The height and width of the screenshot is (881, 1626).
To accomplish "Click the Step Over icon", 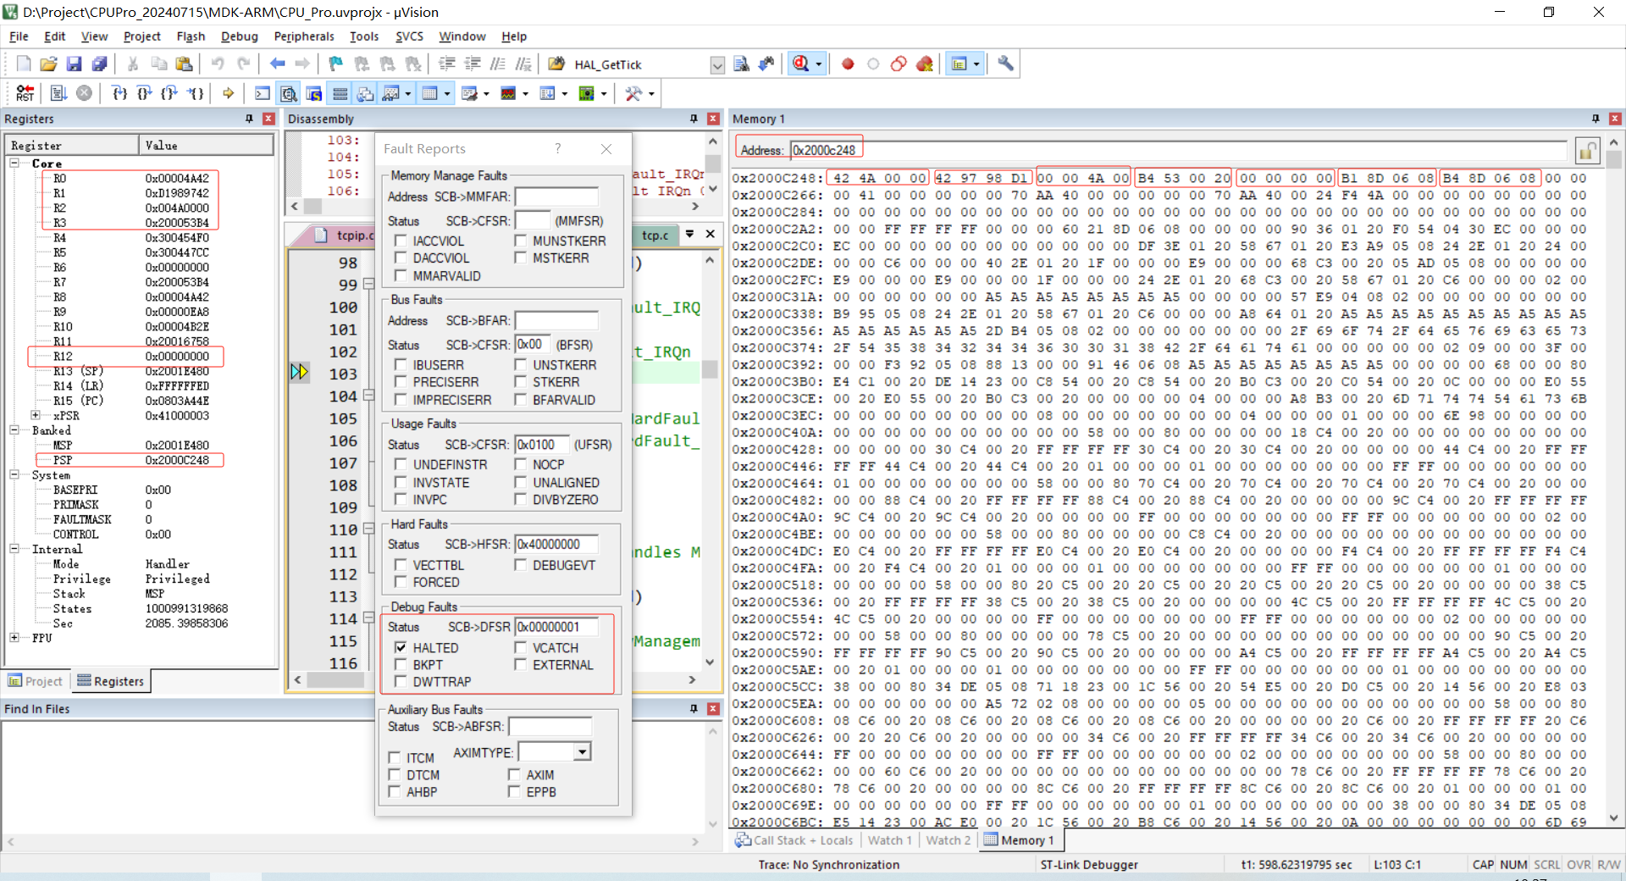I will (x=145, y=93).
